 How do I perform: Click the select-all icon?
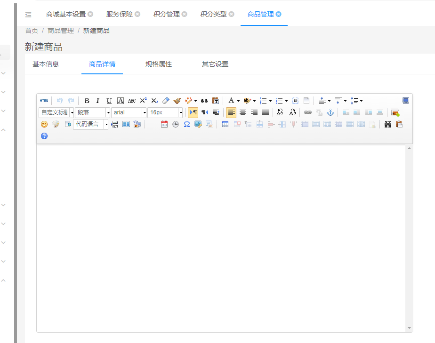295,101
